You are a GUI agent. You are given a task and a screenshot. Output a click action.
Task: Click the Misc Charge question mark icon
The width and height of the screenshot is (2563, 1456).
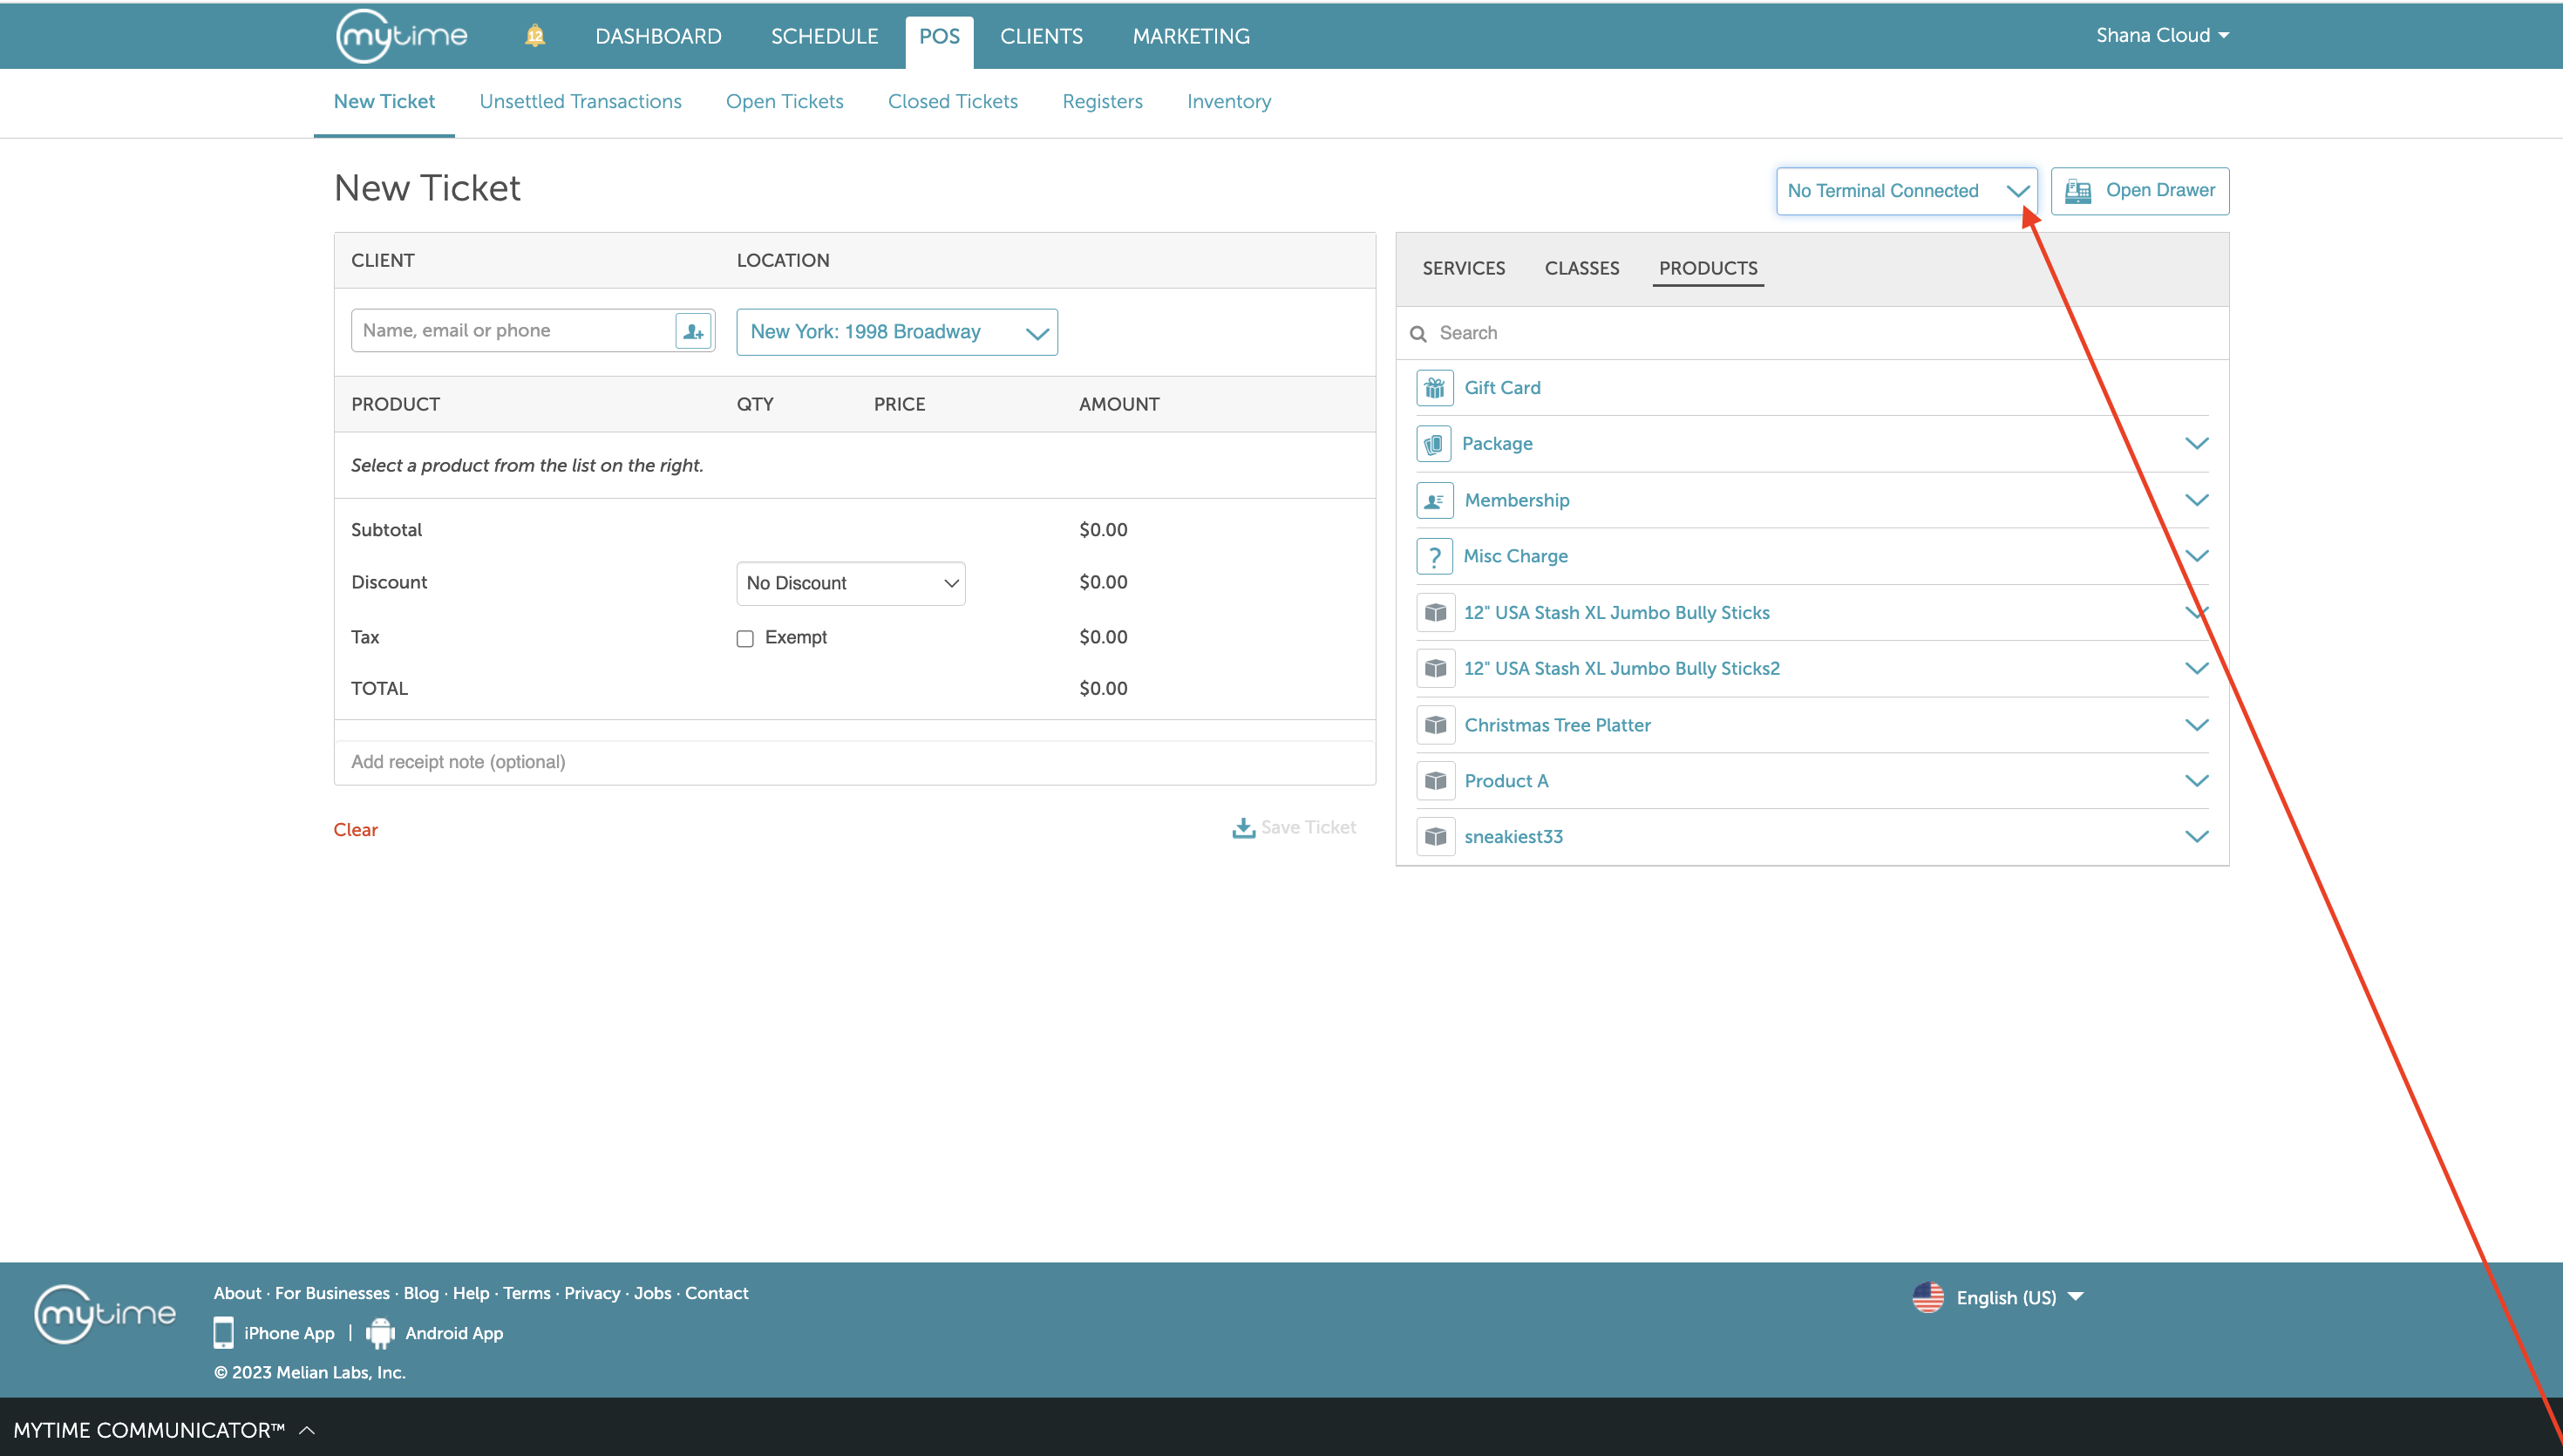(1434, 556)
